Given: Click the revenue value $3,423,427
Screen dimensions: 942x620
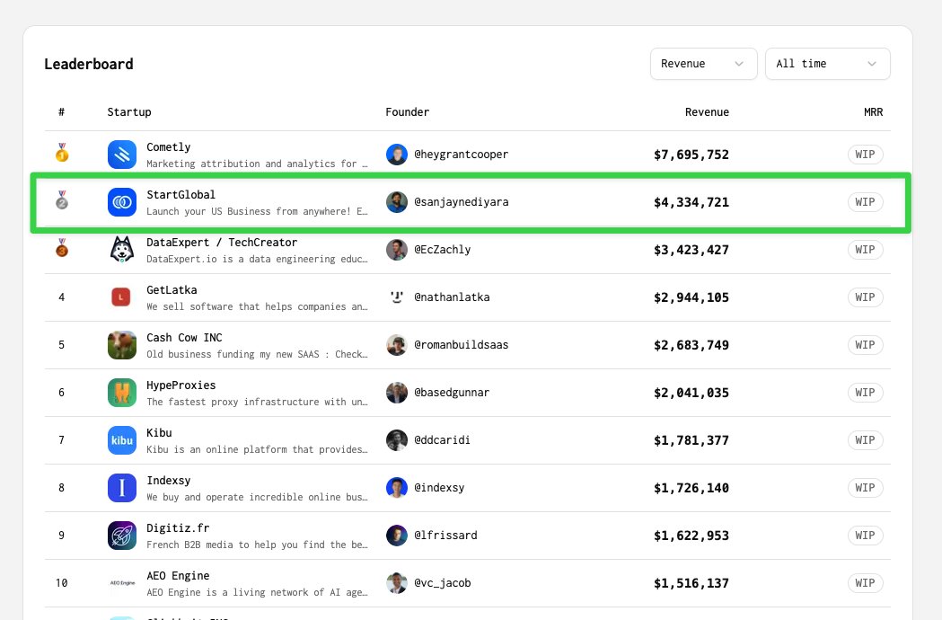Looking at the screenshot, I should (x=691, y=250).
